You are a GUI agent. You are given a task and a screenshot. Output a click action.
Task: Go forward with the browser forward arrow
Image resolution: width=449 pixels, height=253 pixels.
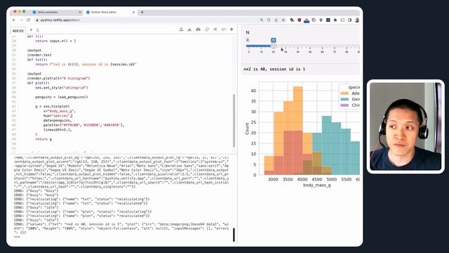pos(21,20)
